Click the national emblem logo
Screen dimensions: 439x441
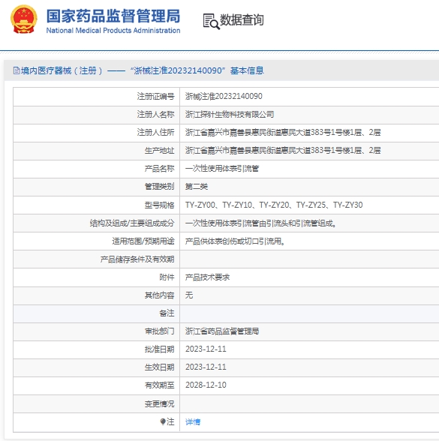tap(24, 19)
